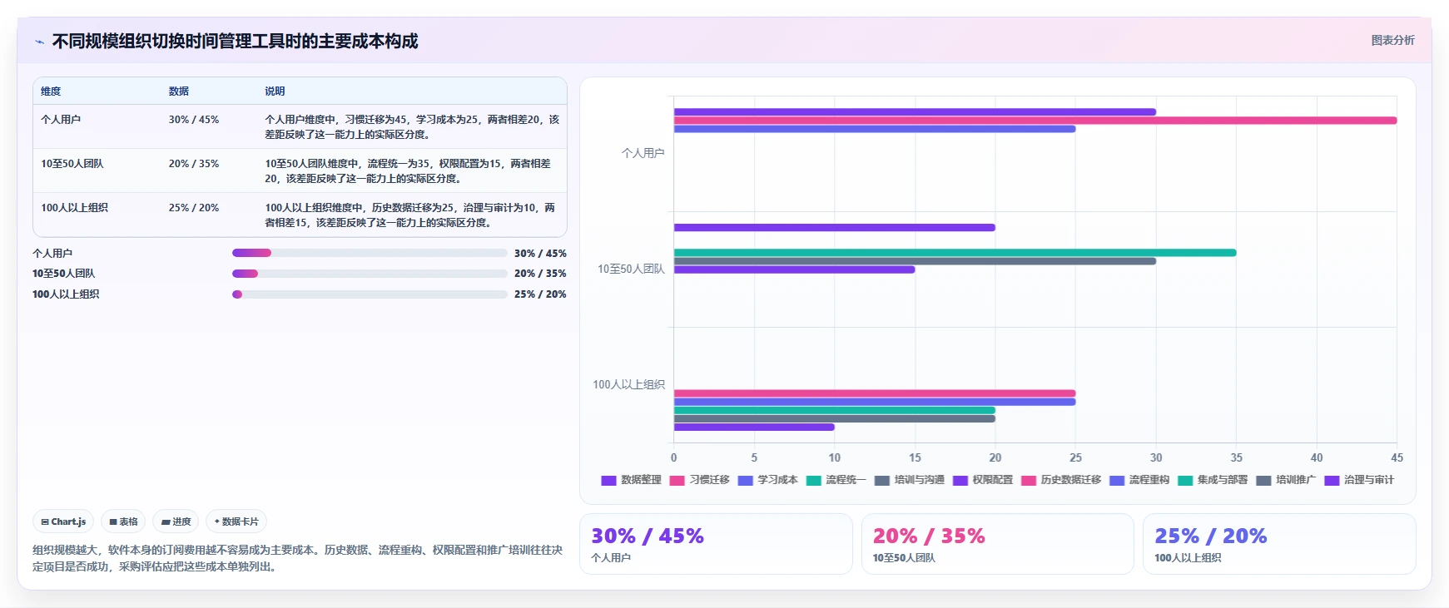
Task: Click the 20% / 35% table value
Action: (194, 164)
